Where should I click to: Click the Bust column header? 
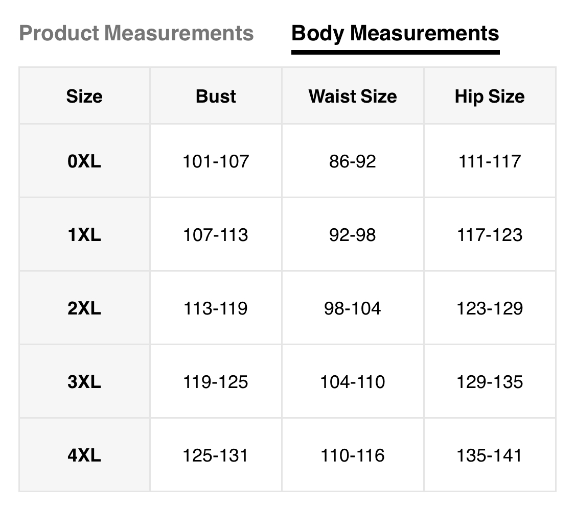(216, 96)
